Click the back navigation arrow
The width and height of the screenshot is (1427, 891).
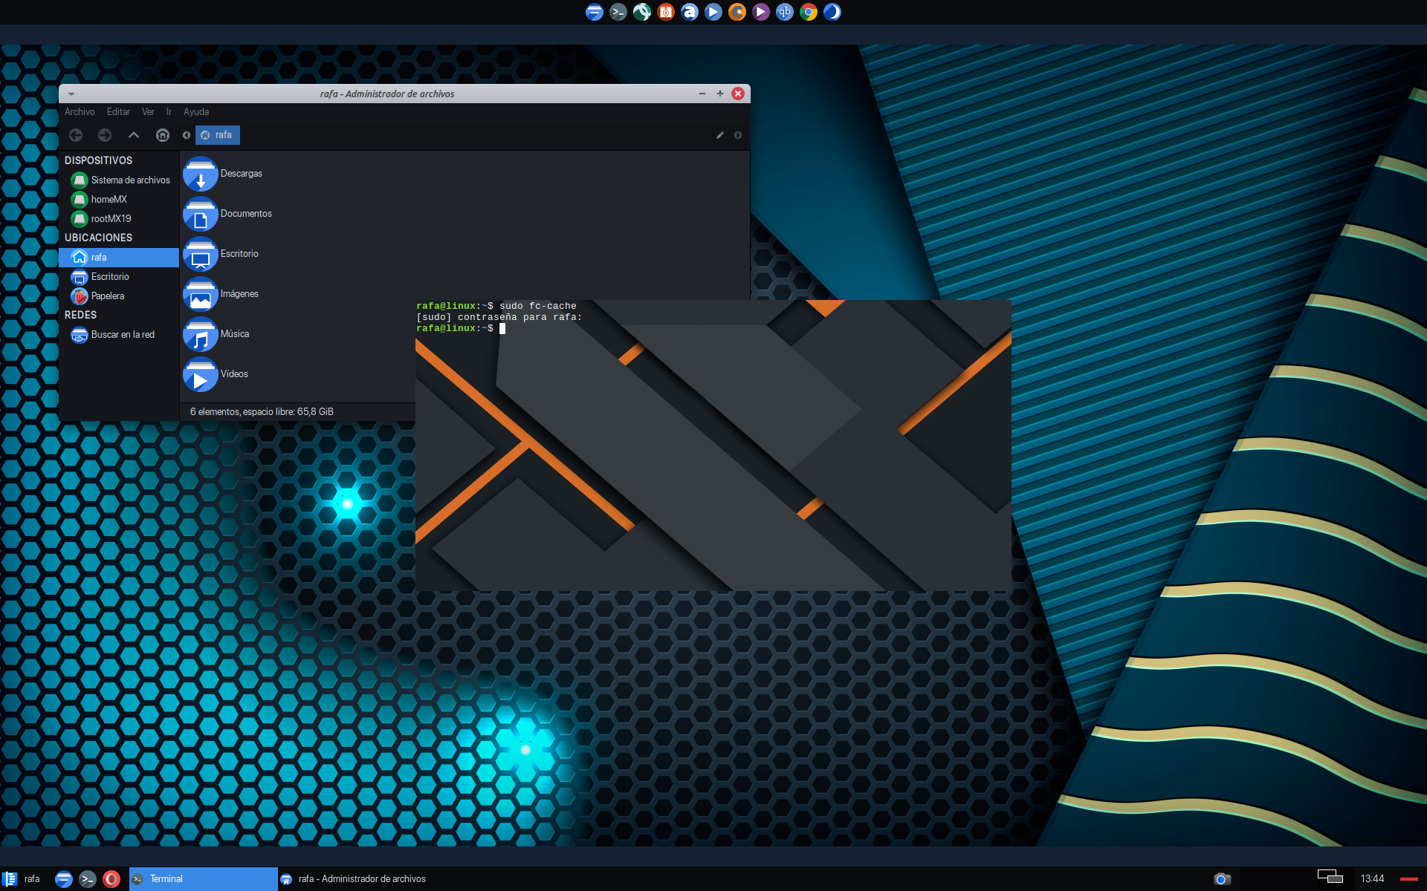pos(76,135)
